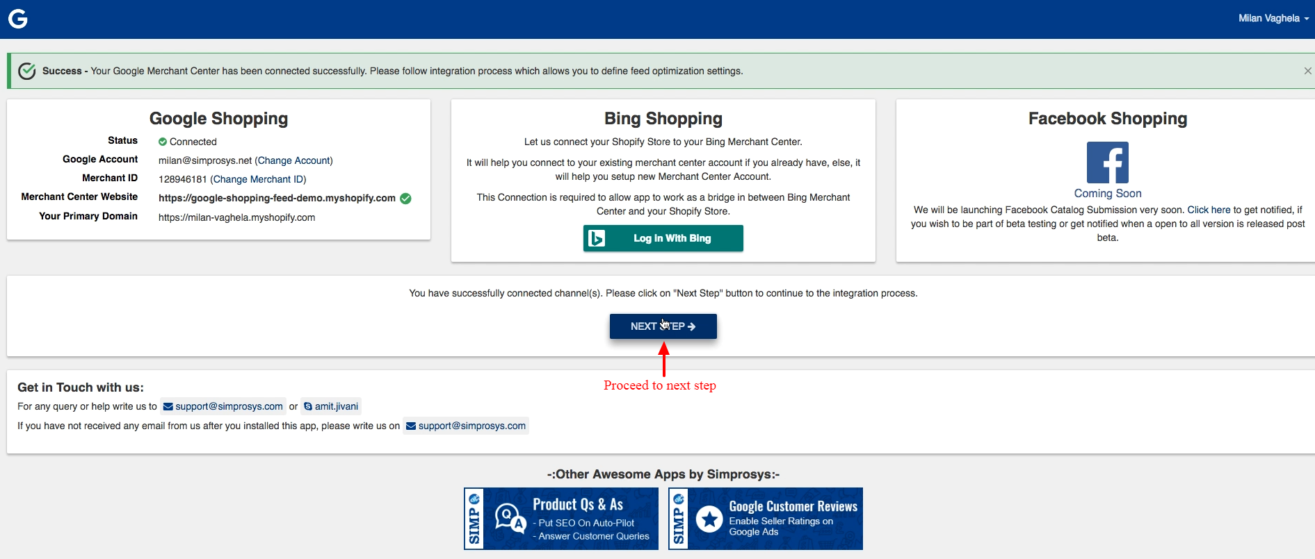Open the Google Customer Reviews app banner
The width and height of the screenshot is (1315, 559).
(x=766, y=519)
